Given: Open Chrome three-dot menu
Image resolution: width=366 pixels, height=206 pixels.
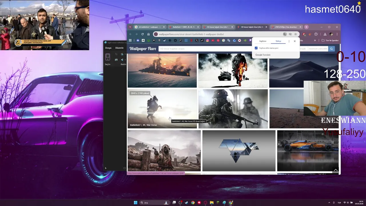Looking at the screenshot, I should pos(337,34).
